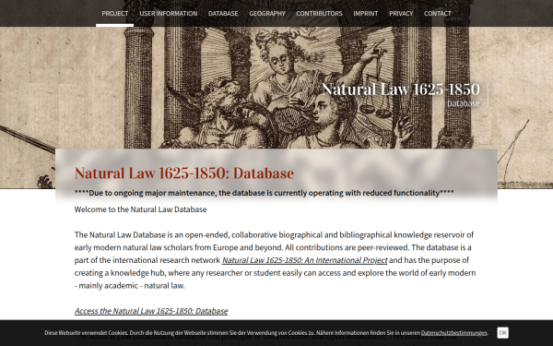Access the Natural Law 1625-1850: Database link
The width and height of the screenshot is (553, 346).
click(x=151, y=311)
